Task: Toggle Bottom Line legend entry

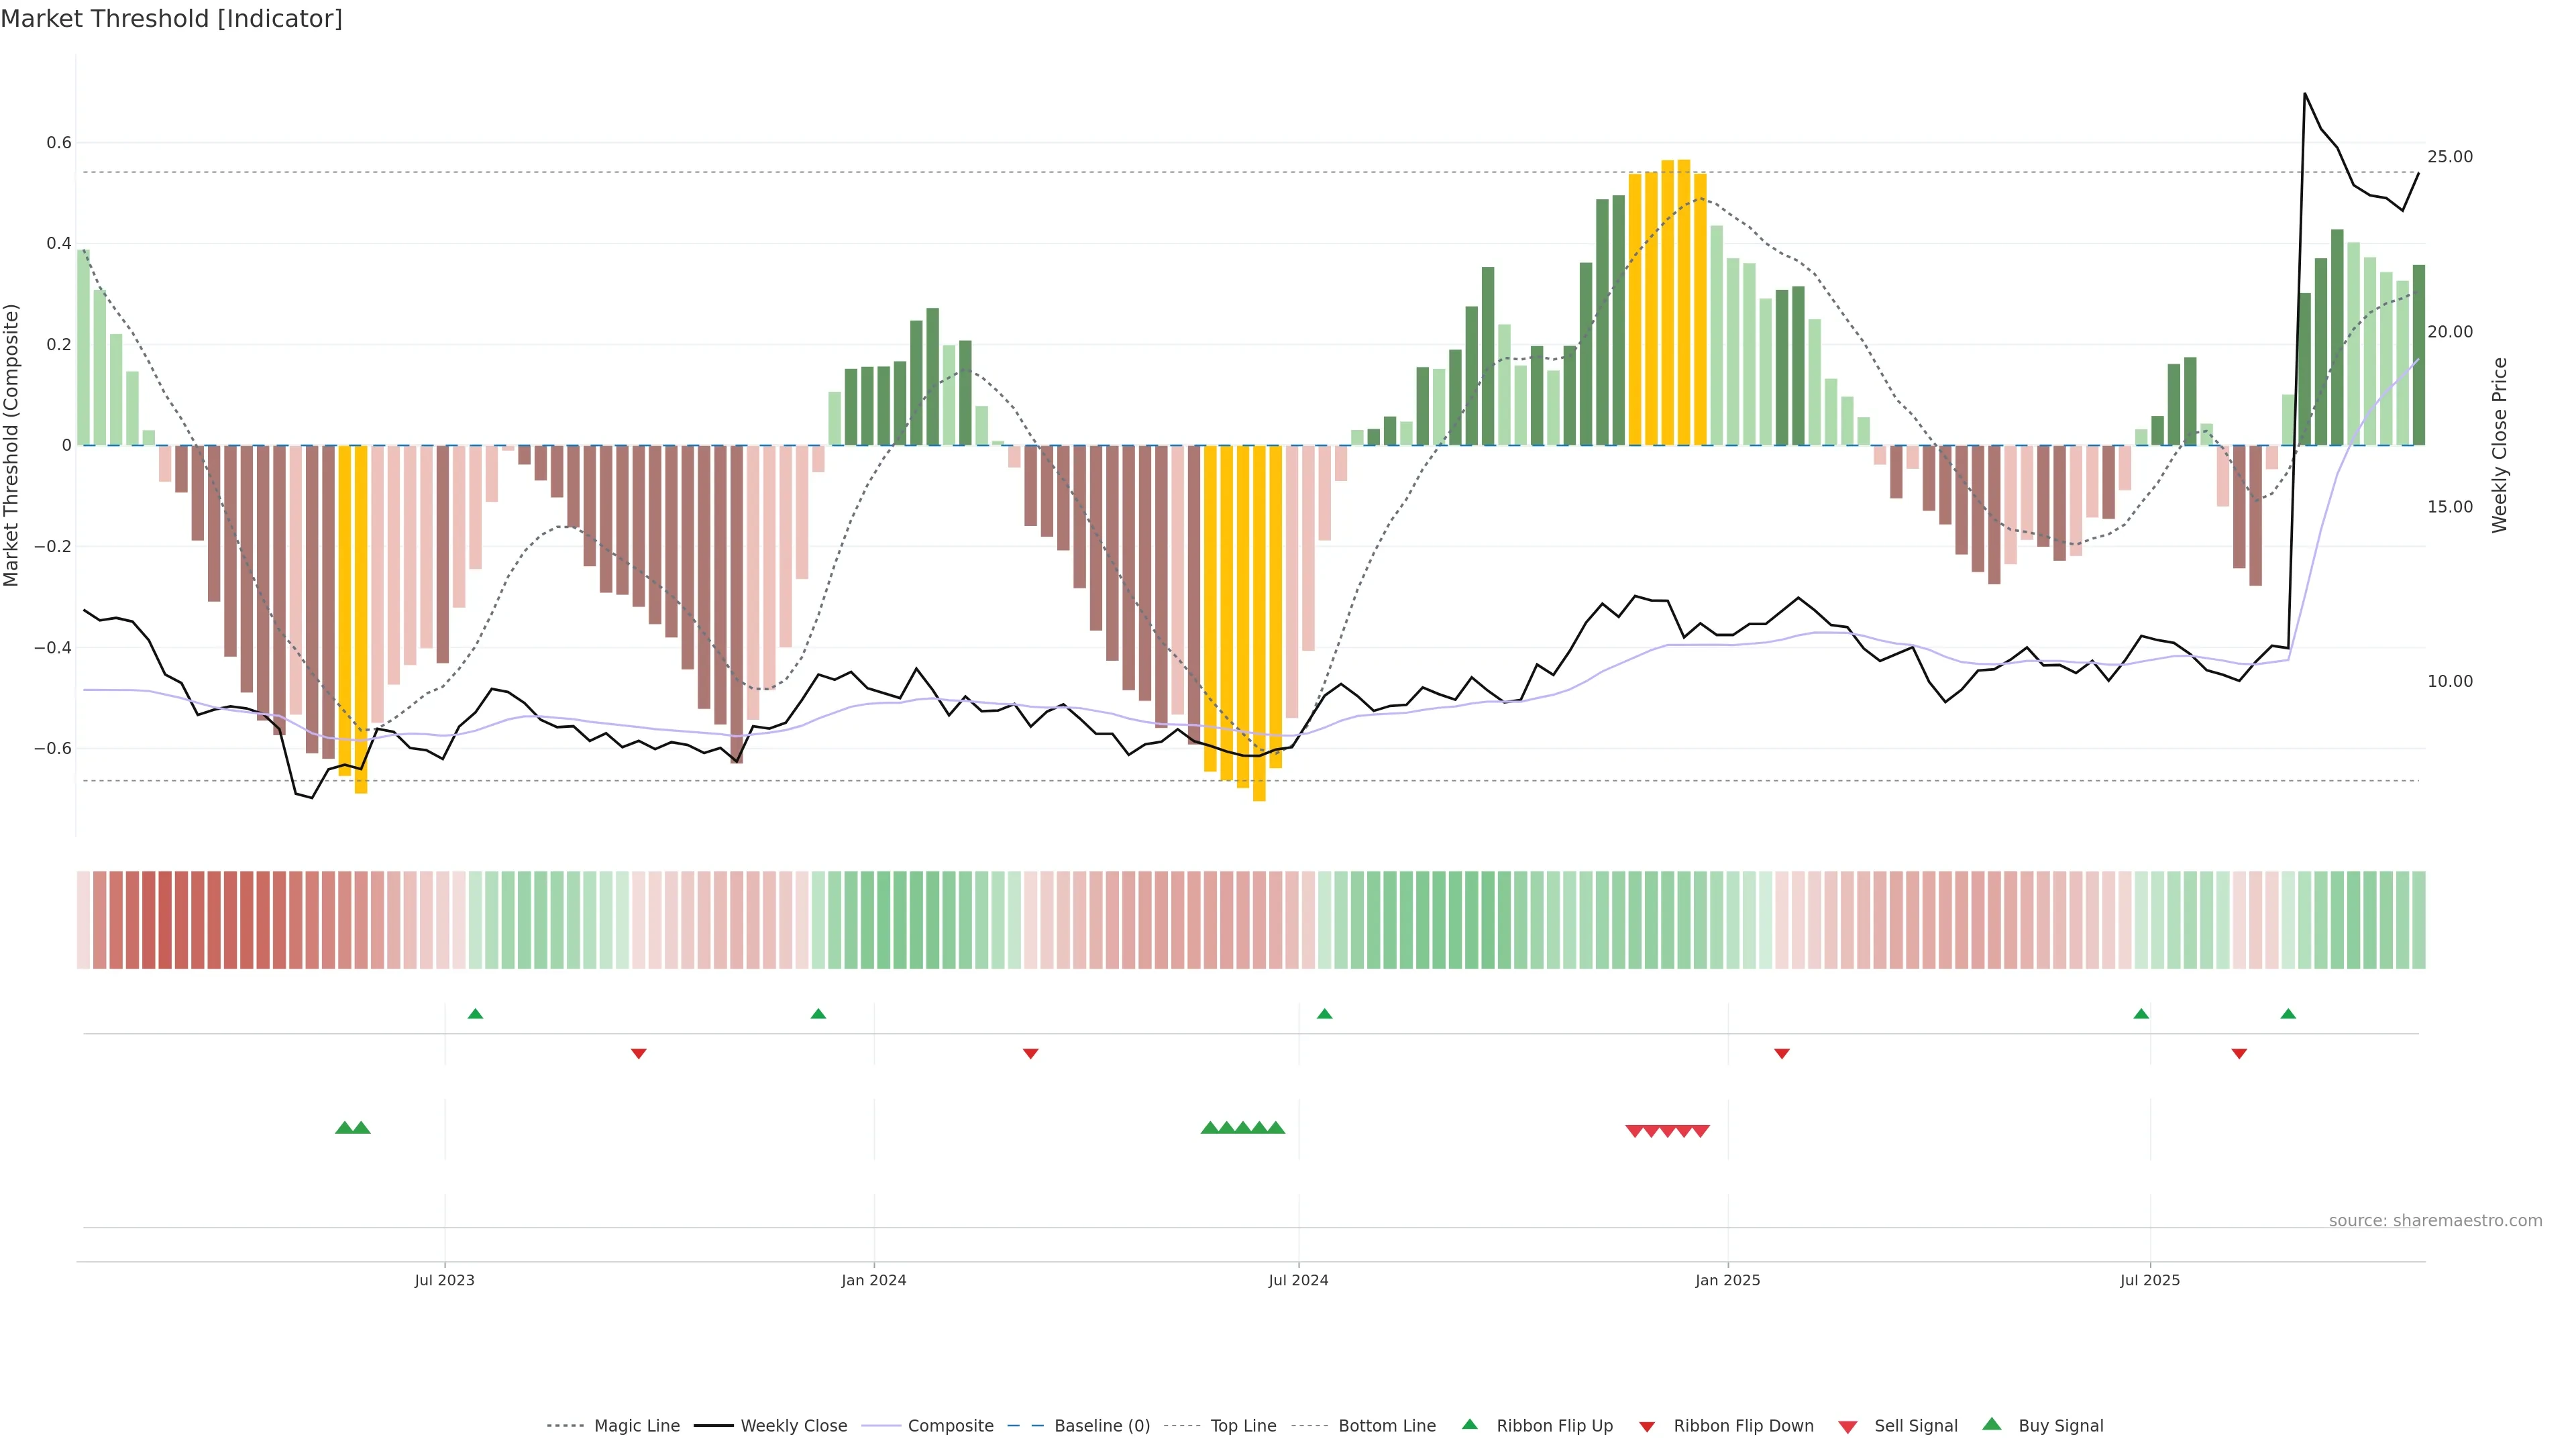Action: (x=1386, y=1426)
